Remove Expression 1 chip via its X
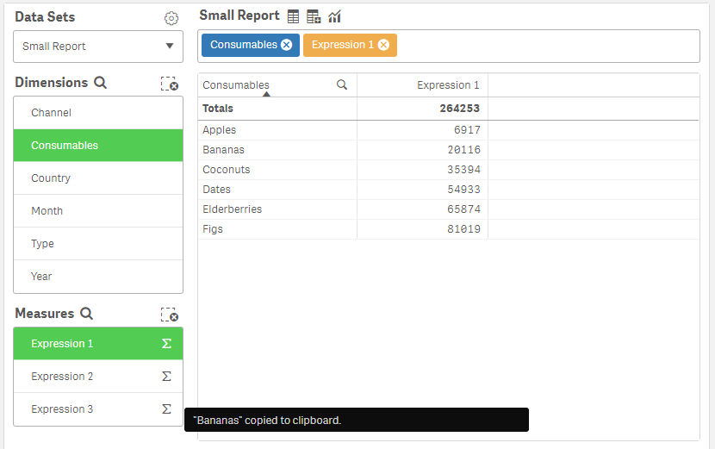Viewport: 715px width, 449px height. pyautogui.click(x=384, y=45)
